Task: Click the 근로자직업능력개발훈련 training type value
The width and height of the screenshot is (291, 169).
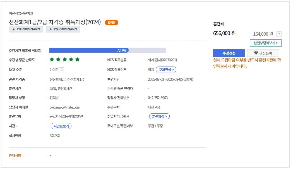Action: tap(66, 117)
